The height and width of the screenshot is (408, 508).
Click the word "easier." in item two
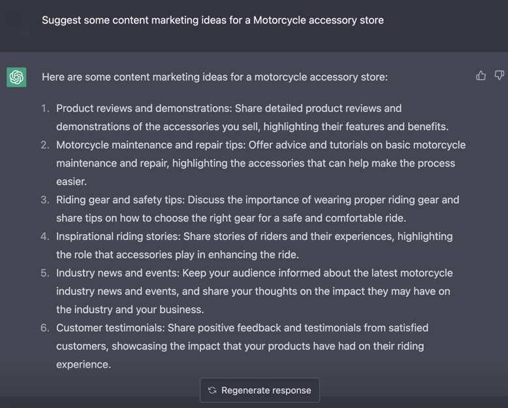click(x=71, y=182)
